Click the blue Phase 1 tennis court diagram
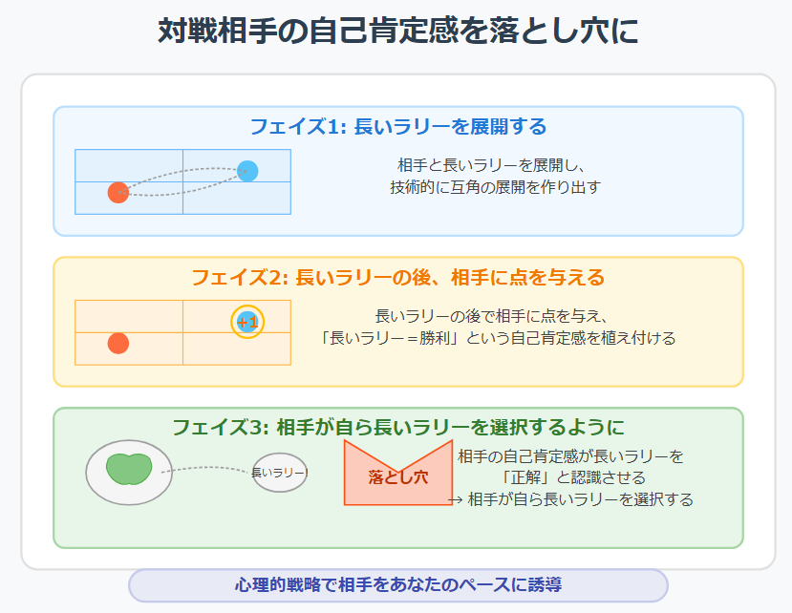 tap(182, 181)
